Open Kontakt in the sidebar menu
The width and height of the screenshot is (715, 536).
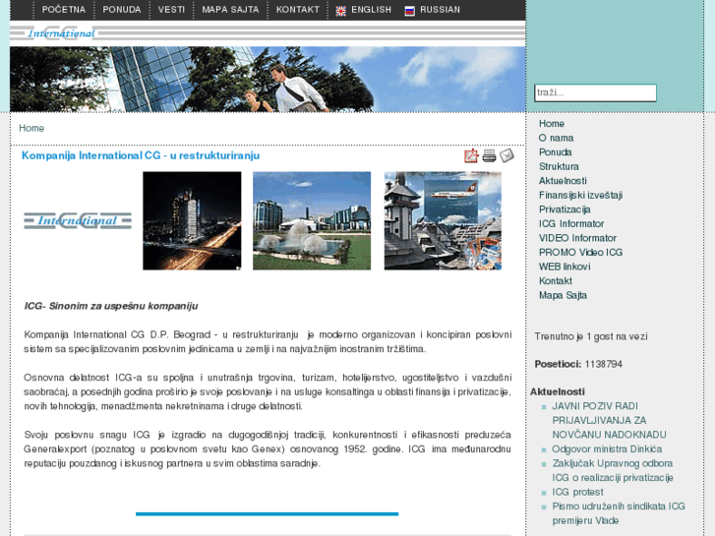click(555, 281)
